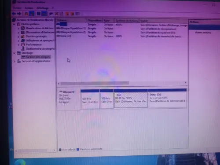Click the Stockage icon in tree

(x=18, y=53)
